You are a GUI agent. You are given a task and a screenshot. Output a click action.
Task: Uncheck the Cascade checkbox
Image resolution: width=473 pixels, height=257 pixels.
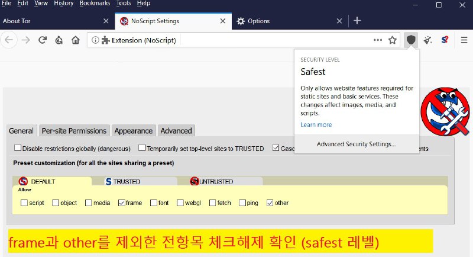click(x=276, y=147)
